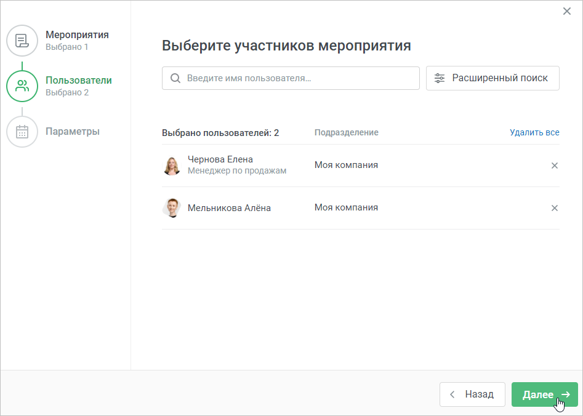
Task: Click the Выбрано 2 text under Пользователи
Action: [67, 92]
